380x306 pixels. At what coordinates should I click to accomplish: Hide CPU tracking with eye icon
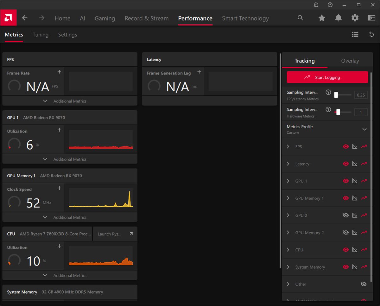[346, 250]
